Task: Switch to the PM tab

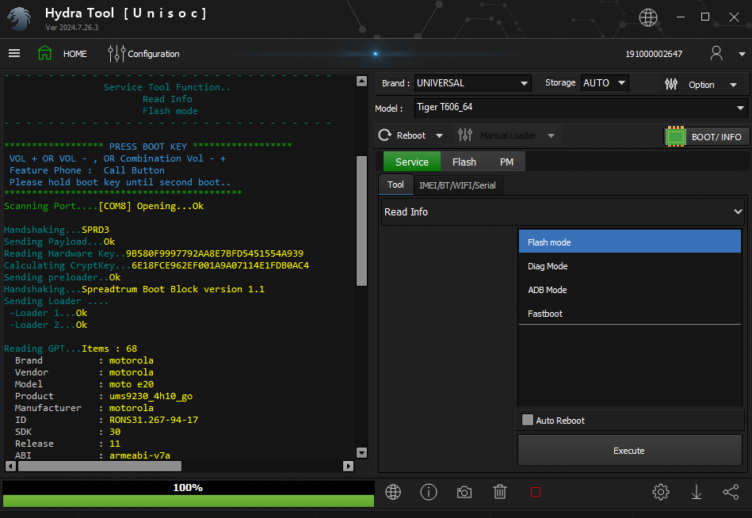Action: [x=506, y=162]
